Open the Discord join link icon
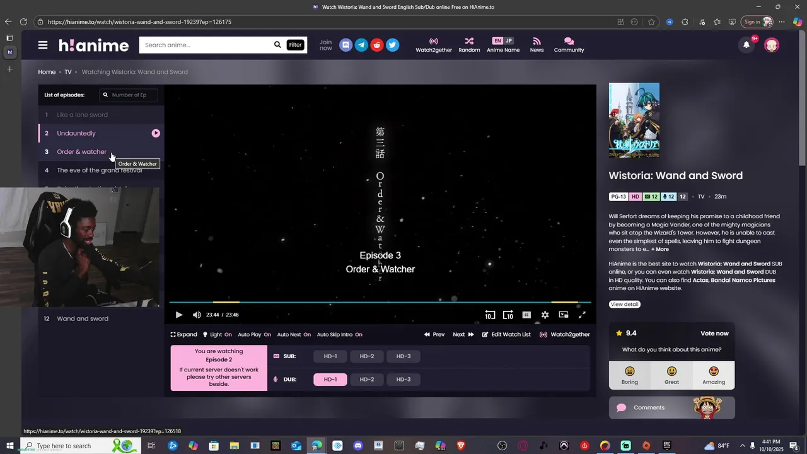This screenshot has width=807, height=454. pos(345,45)
